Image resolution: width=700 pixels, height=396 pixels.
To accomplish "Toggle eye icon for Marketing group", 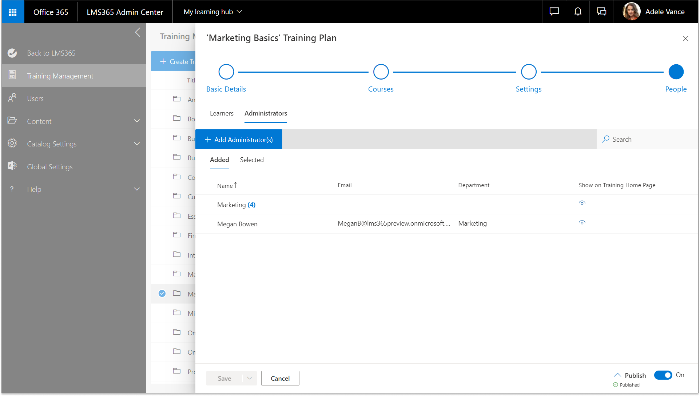I will click(582, 203).
